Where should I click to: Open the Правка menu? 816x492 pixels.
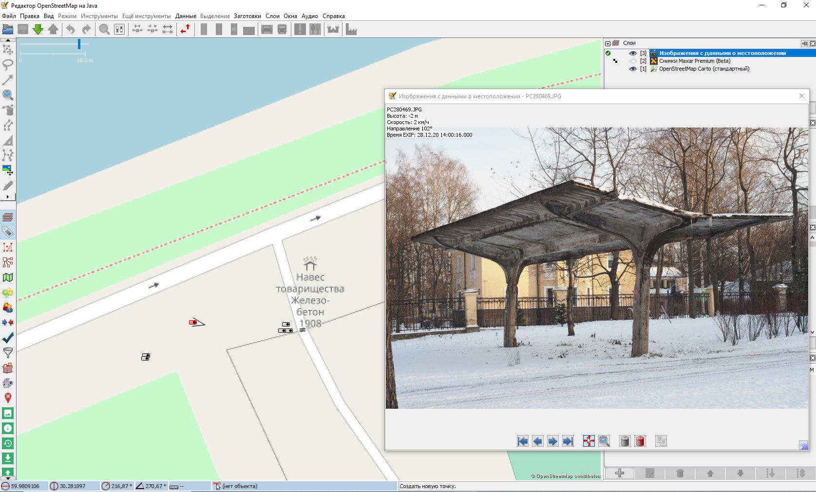coord(29,16)
